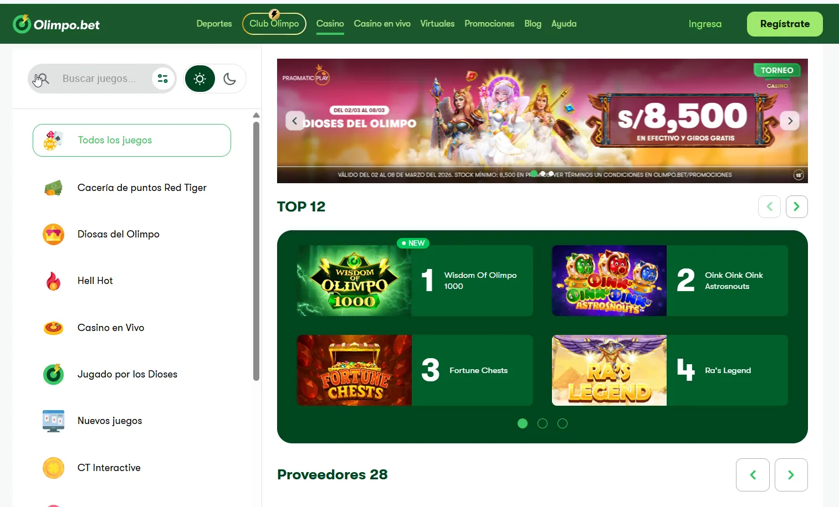Open the game filter options icon
The height and width of the screenshot is (507, 839).
point(162,79)
